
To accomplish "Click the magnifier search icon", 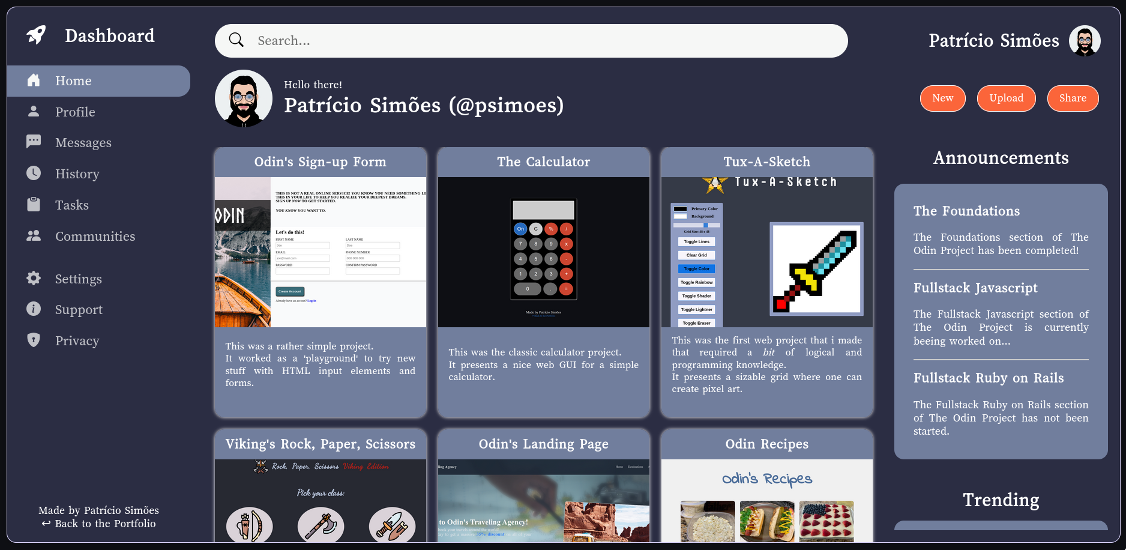I will coord(236,40).
